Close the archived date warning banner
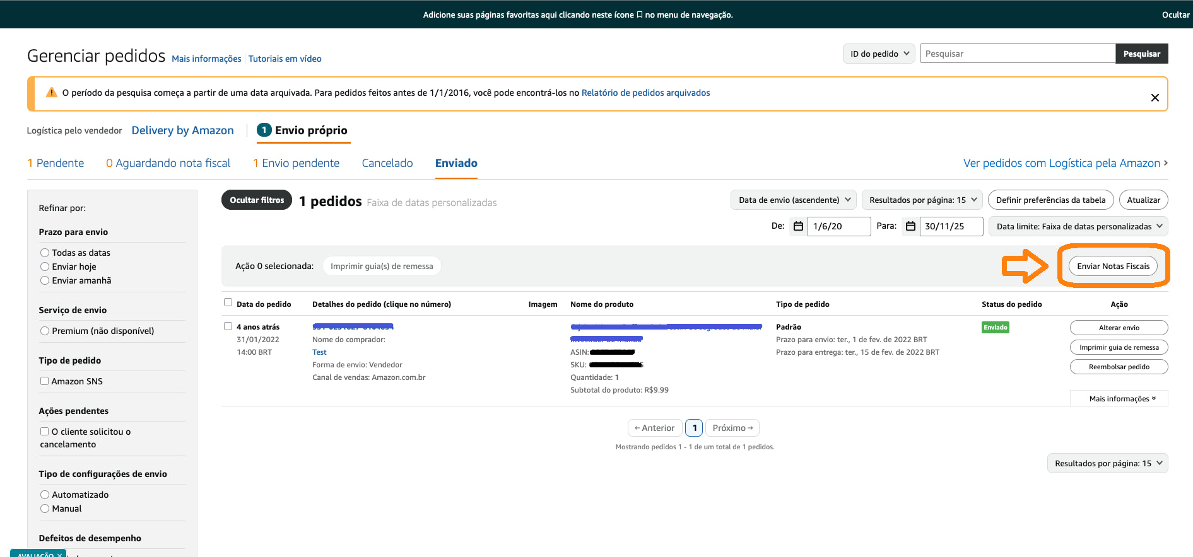This screenshot has height=557, width=1193. point(1155,98)
